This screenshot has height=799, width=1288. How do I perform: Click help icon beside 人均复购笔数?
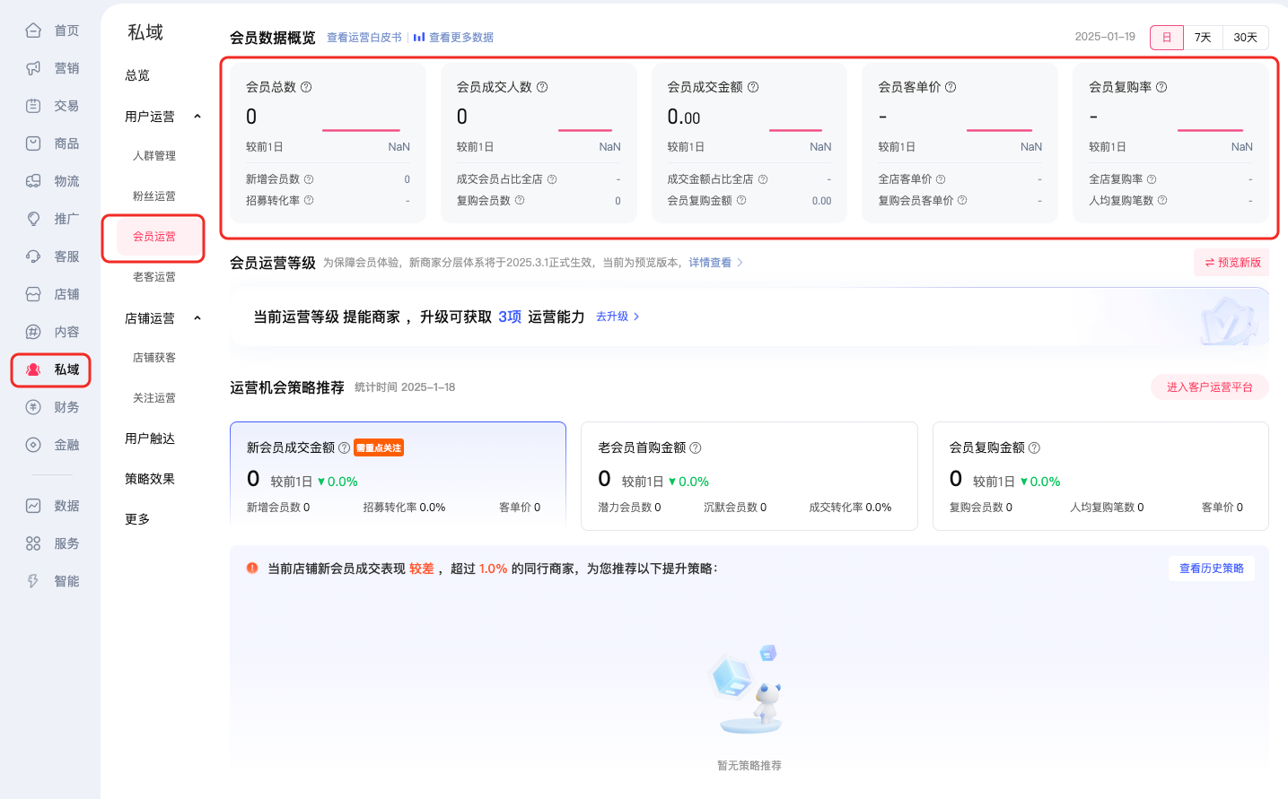[x=1162, y=201]
